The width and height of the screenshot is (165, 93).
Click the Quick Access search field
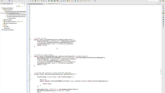tap(152, 1)
